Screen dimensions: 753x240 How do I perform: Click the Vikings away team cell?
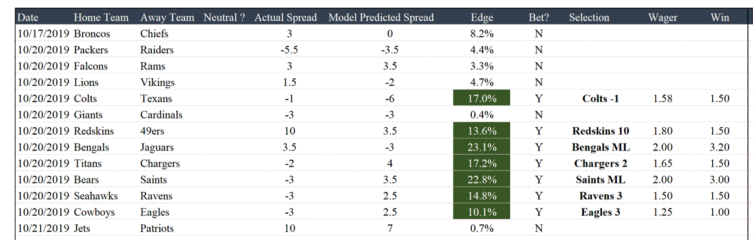[158, 82]
